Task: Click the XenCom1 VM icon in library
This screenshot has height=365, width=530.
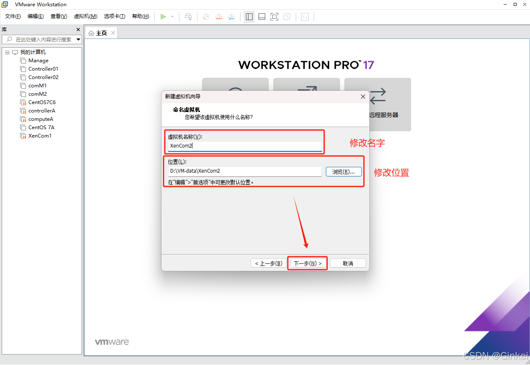Action: click(23, 136)
